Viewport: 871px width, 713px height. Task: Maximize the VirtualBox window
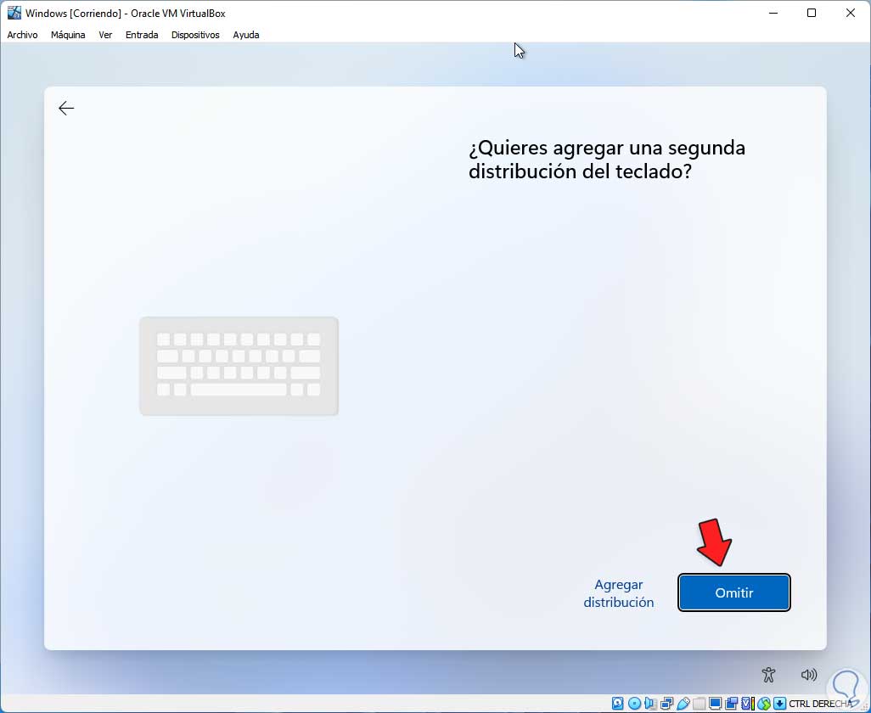tap(812, 13)
